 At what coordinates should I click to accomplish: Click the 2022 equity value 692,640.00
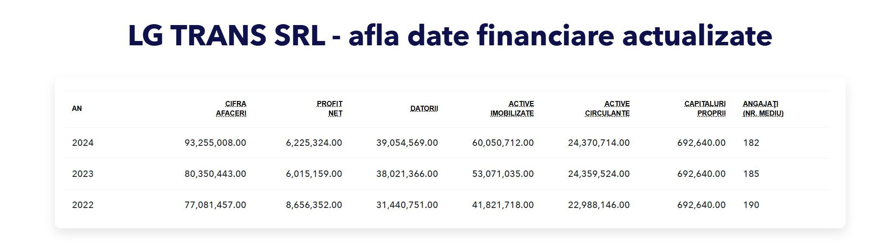(701, 205)
